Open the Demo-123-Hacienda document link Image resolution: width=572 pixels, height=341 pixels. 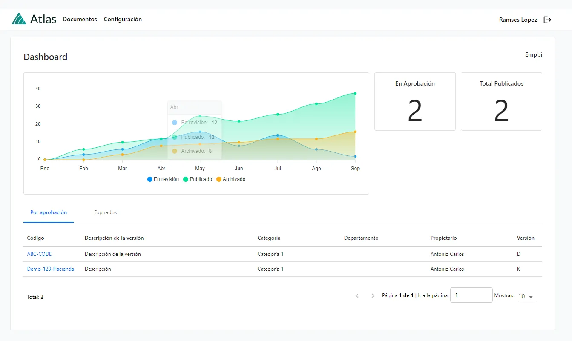coord(50,269)
